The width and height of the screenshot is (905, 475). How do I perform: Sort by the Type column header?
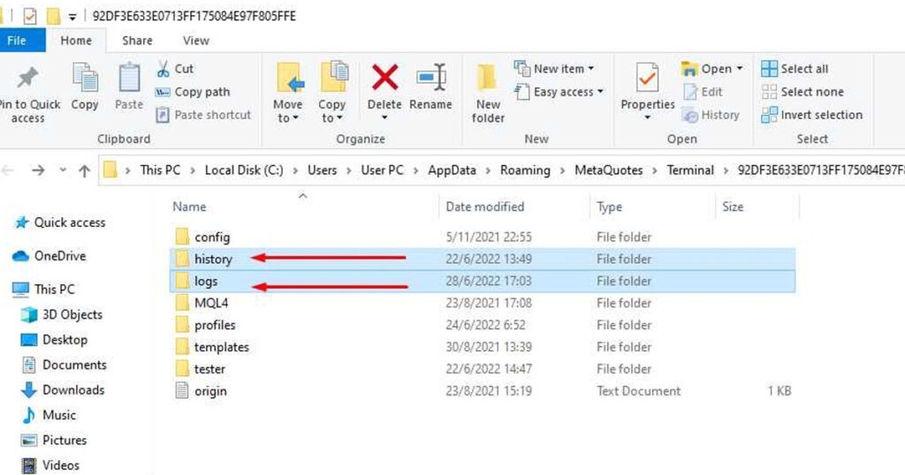tap(610, 207)
